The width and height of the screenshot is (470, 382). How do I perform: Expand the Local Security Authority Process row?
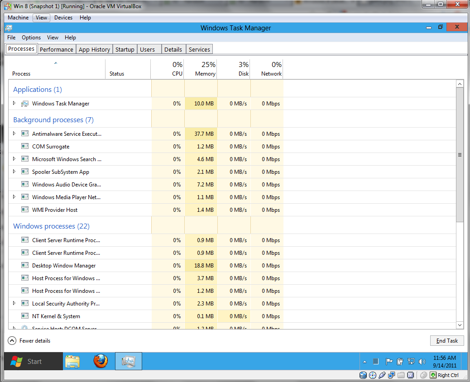(14, 303)
